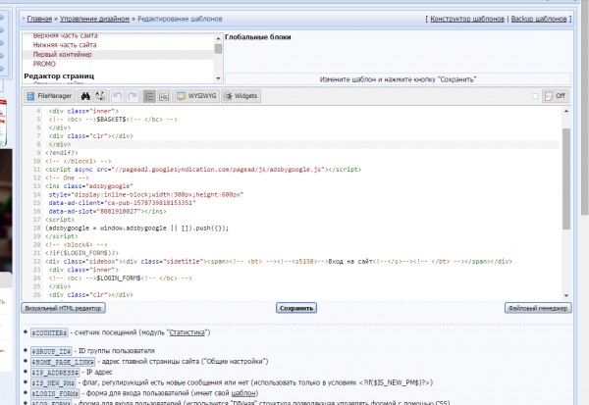Click code editor scrollbar down arrow

(566, 295)
